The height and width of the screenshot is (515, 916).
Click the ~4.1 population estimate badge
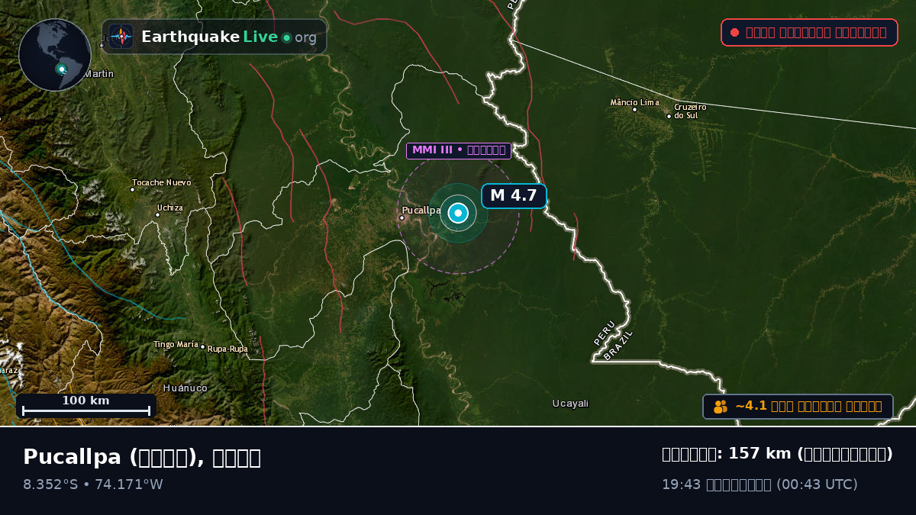[798, 407]
